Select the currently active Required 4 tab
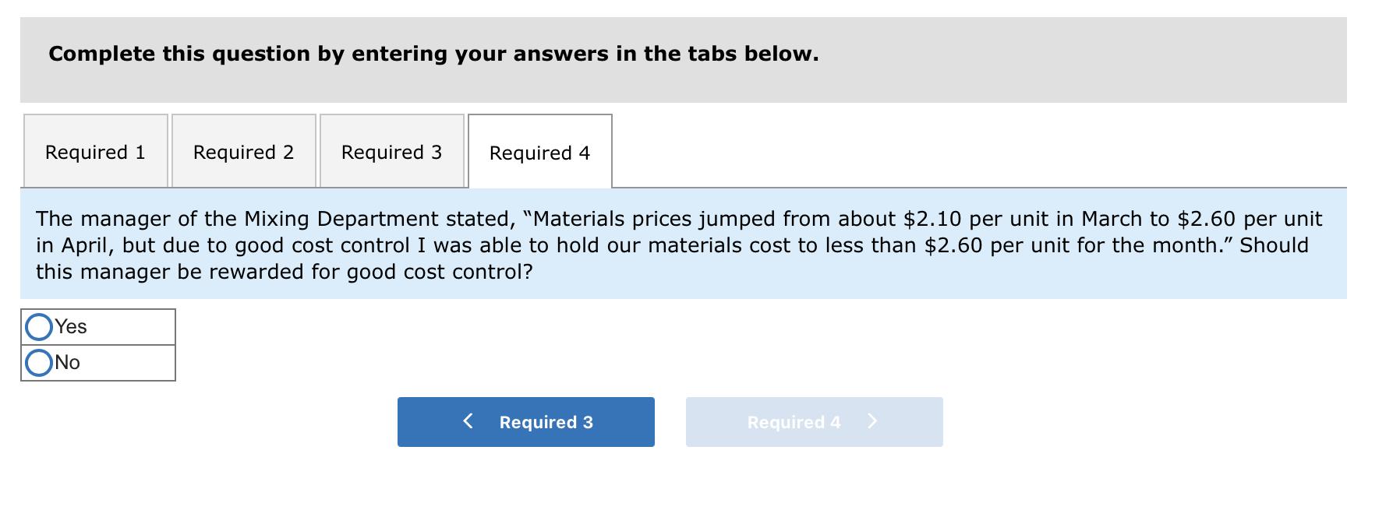The image size is (1400, 510). coord(540,153)
